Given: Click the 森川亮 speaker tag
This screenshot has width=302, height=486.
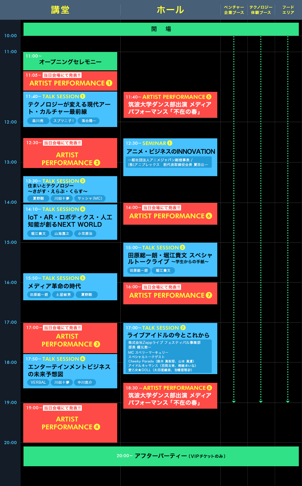Looking at the screenshot, I should 38,121.
